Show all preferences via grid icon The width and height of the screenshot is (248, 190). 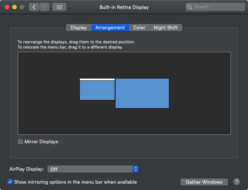[59, 7]
